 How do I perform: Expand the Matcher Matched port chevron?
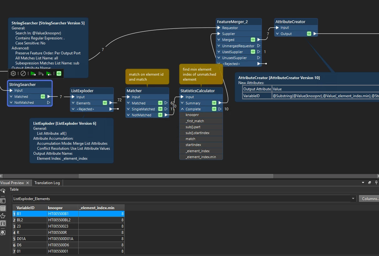(128, 103)
